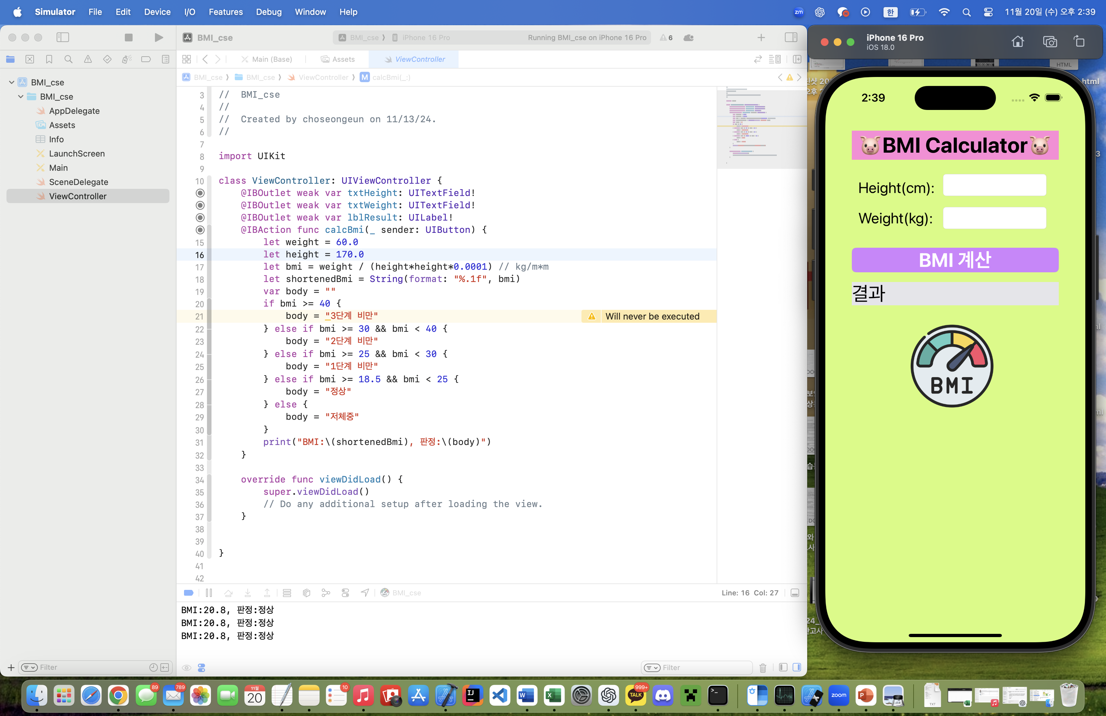The image size is (1106, 716).
Task: Collapse the BMI_cse project root
Action: (x=12, y=82)
